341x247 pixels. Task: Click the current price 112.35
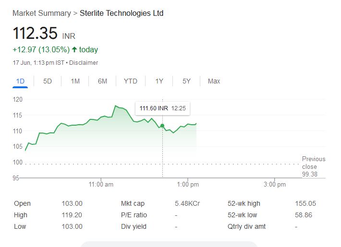click(x=35, y=34)
